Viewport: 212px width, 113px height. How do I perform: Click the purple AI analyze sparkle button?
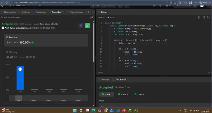(x=81, y=26)
